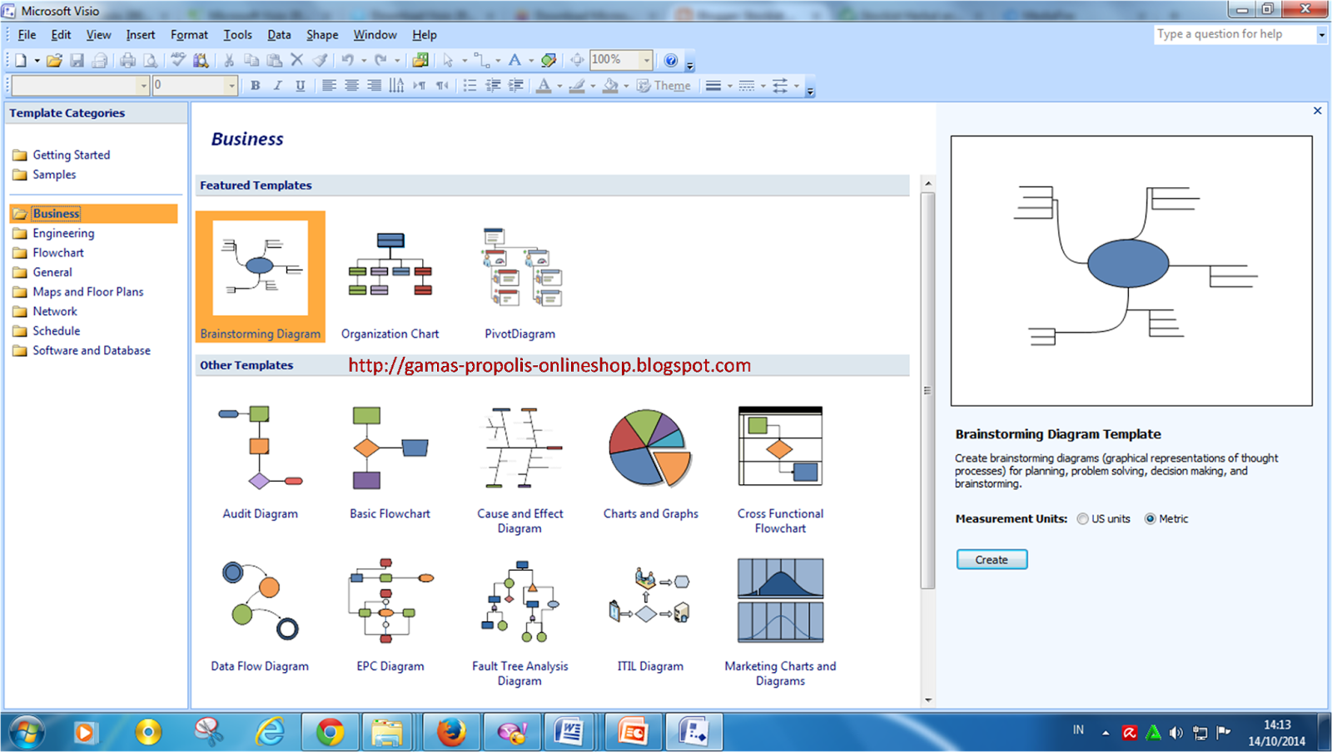Click the Create button
This screenshot has width=1332, height=752.
[992, 560]
